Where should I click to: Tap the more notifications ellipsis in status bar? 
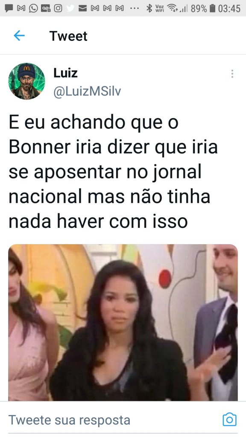tap(135, 9)
